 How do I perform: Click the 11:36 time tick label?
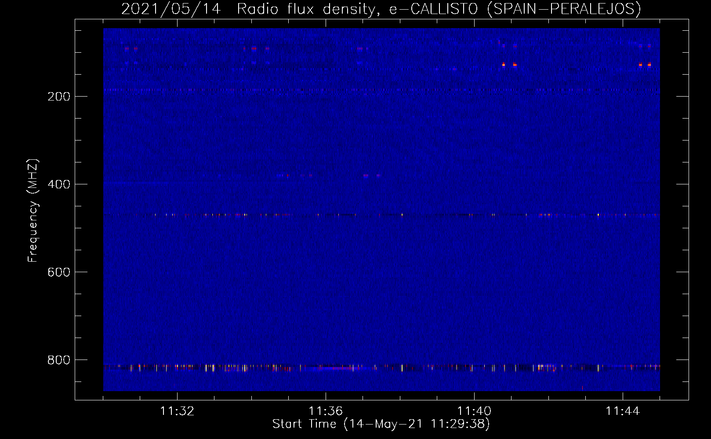pos(326,411)
